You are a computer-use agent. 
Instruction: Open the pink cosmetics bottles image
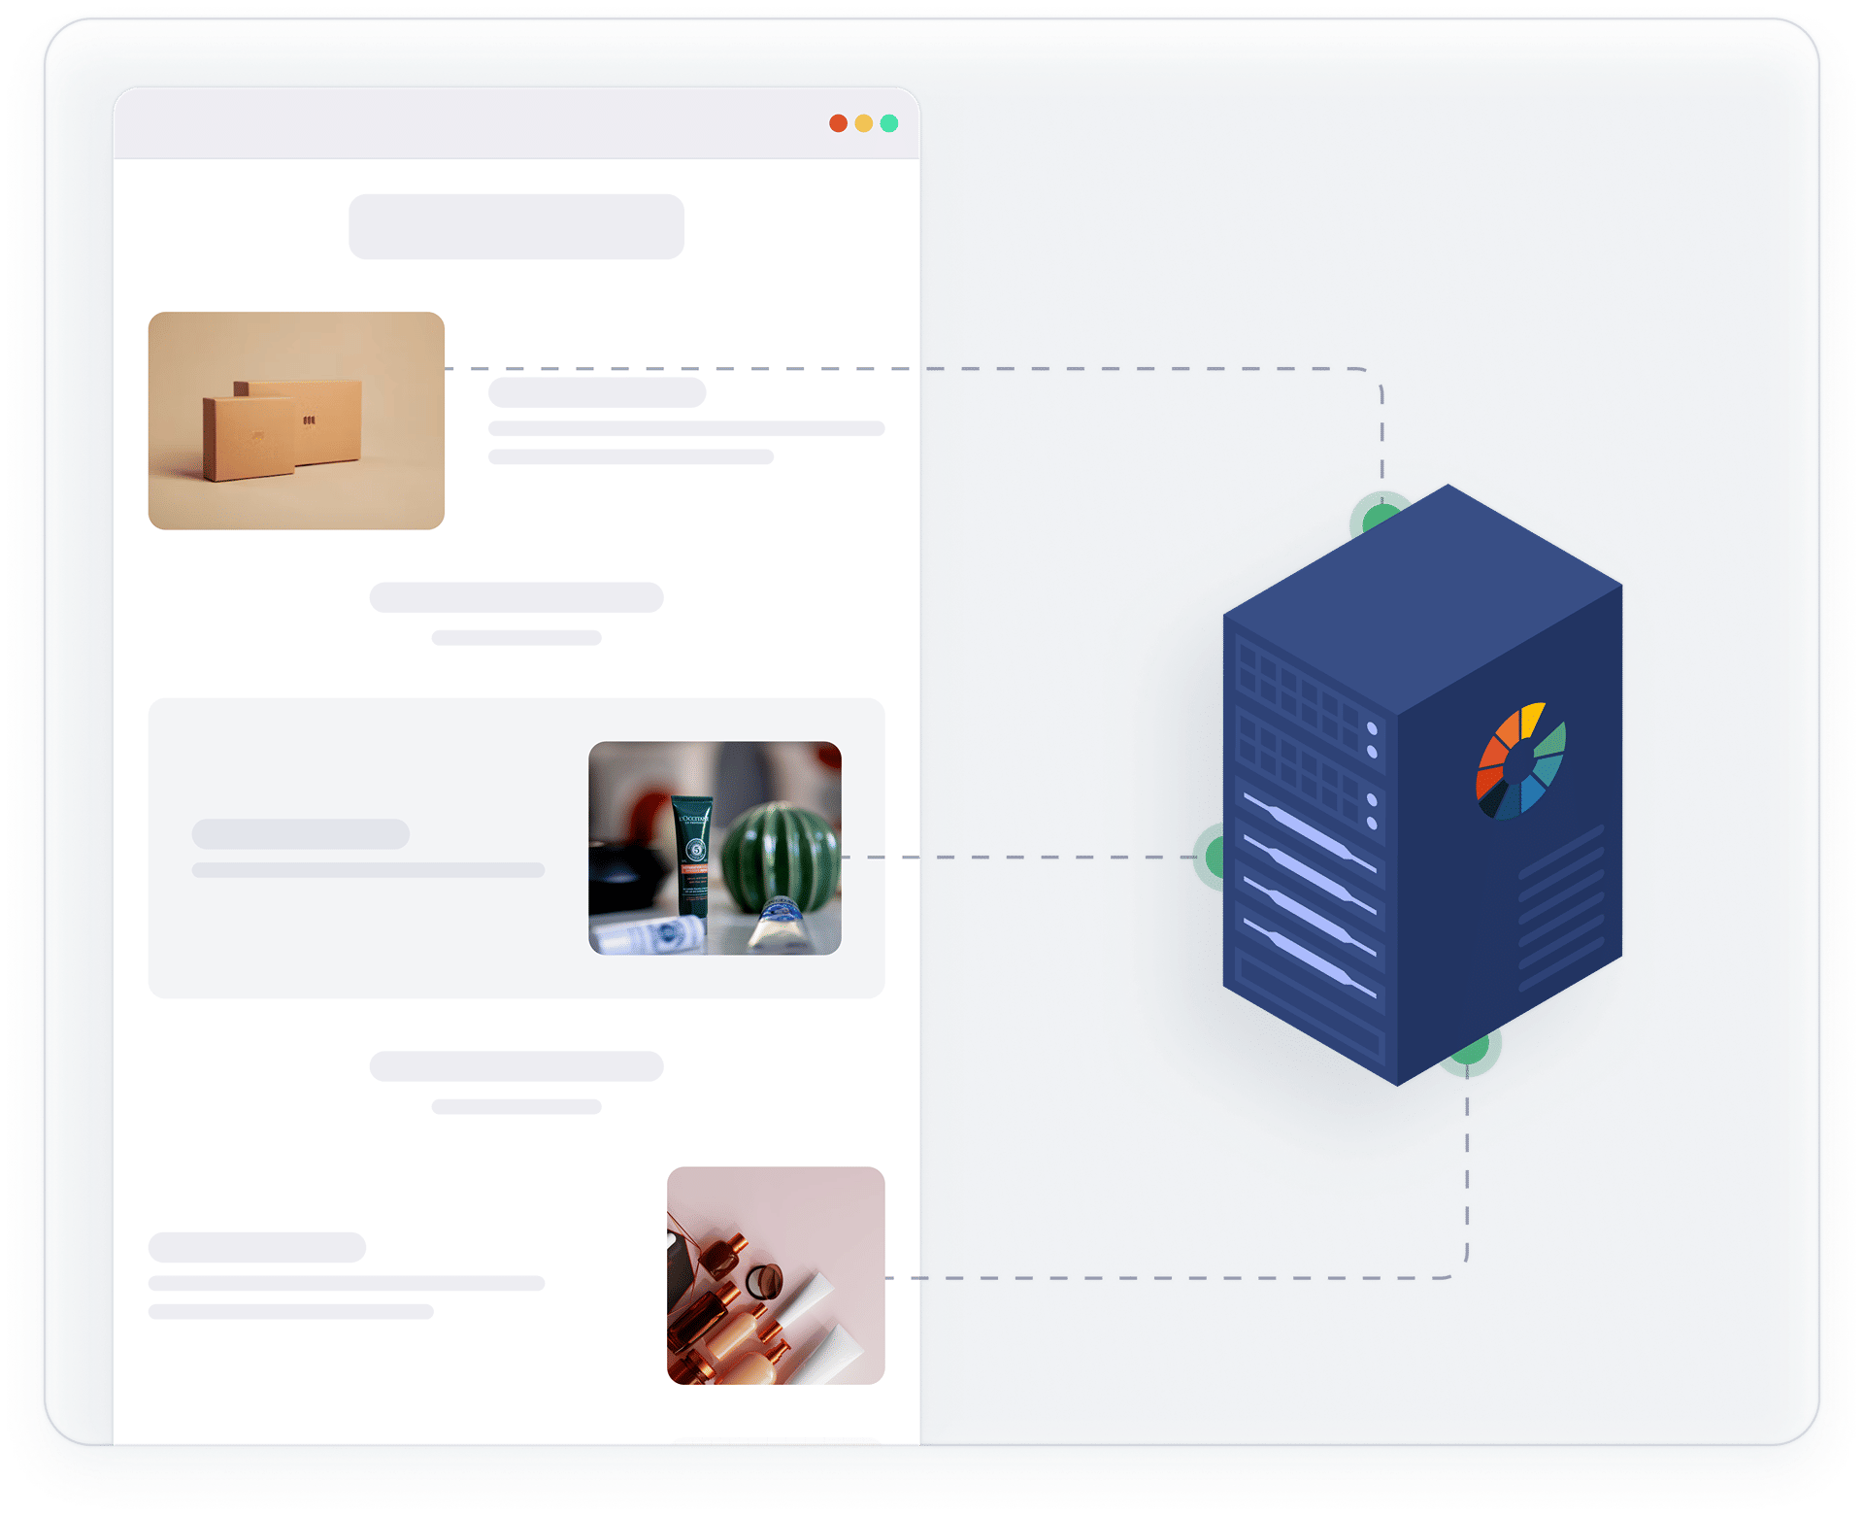point(776,1275)
